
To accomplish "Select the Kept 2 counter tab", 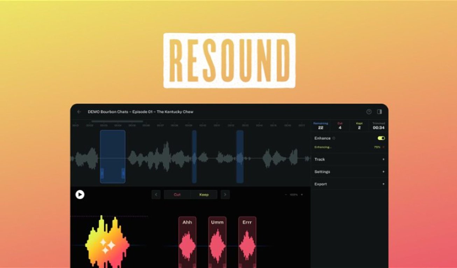I will [x=359, y=126].
